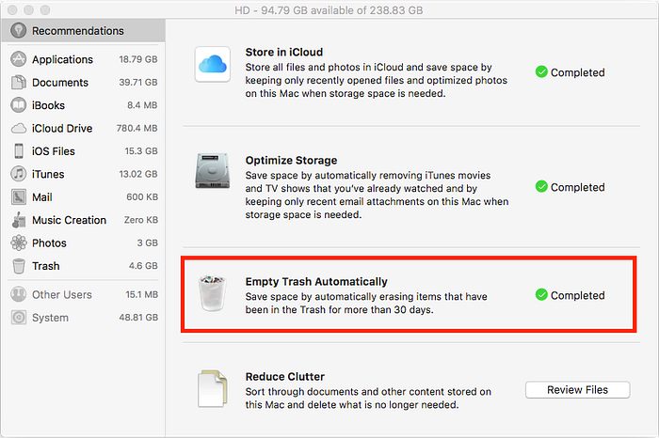Click Completed checkmark for Store in iCloud

point(541,72)
